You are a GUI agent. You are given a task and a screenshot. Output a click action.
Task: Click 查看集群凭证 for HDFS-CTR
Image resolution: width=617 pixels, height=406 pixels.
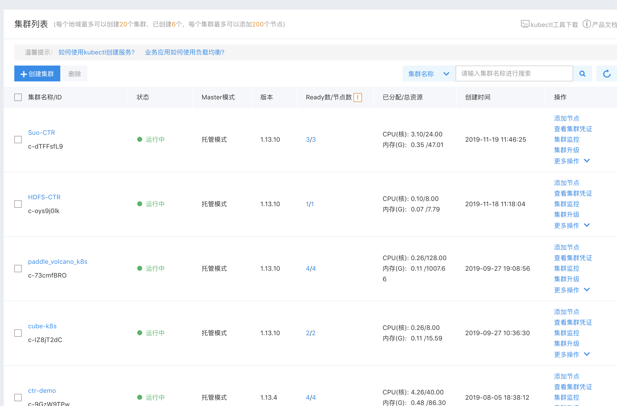coord(573,193)
